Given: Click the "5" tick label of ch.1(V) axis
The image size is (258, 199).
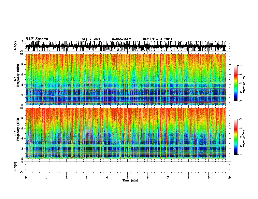Looking at the screenshot, I should 22,41.
